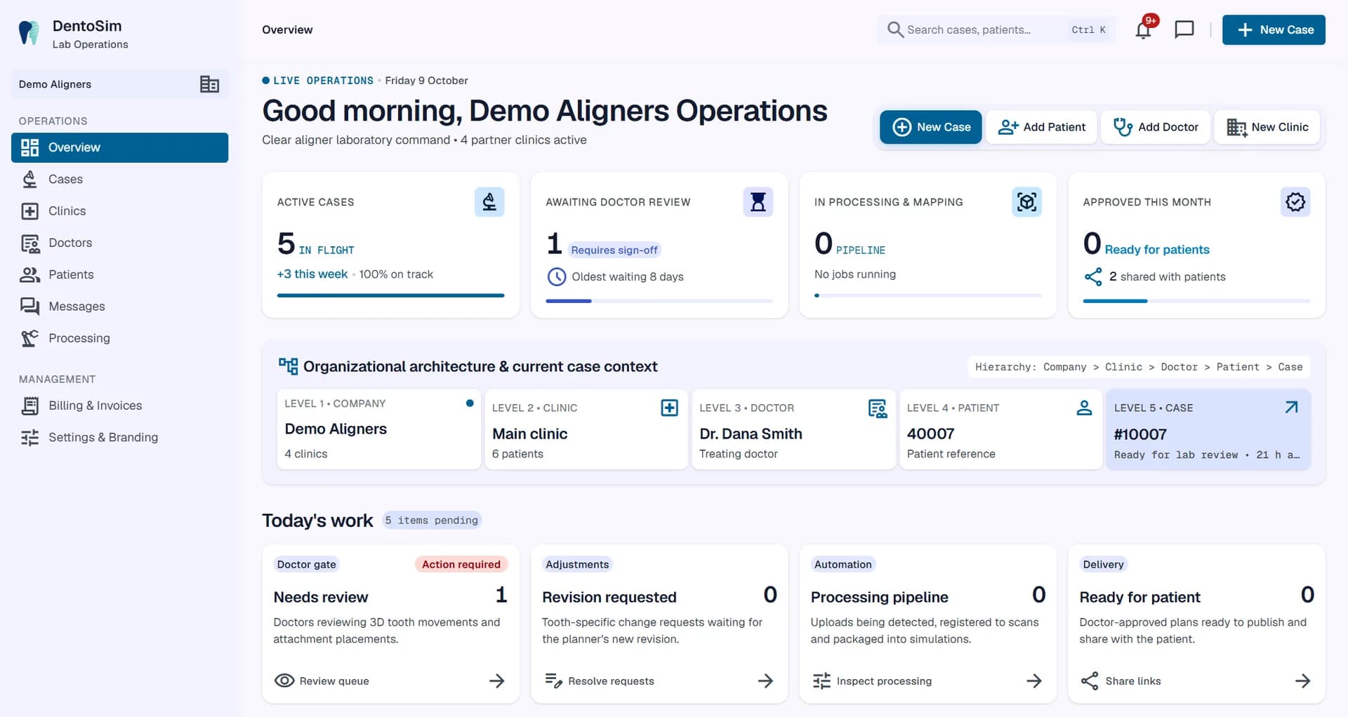This screenshot has width=1348, height=717.
Task: Click the organizational architecture hierarchy icon
Action: [288, 366]
